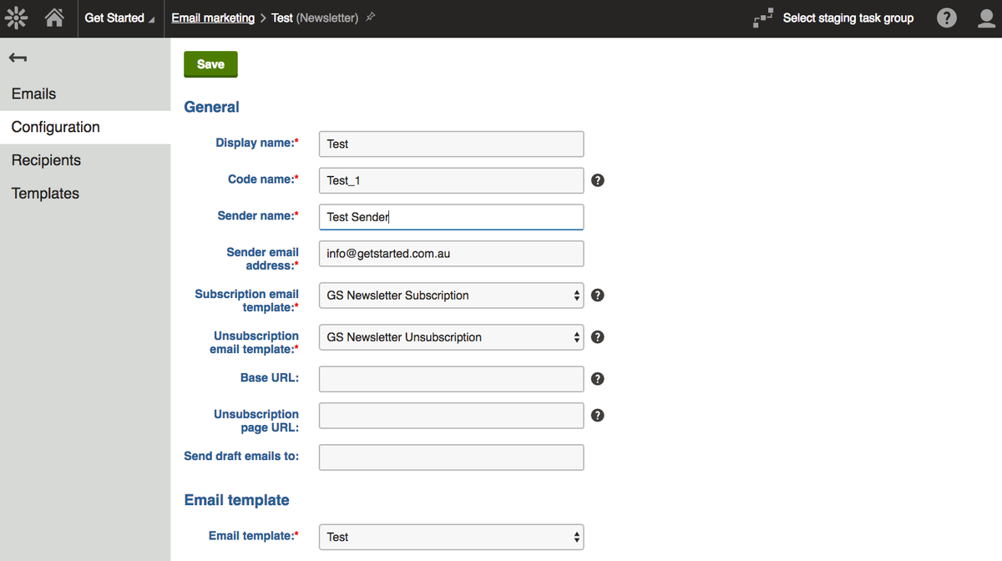Open the Select staging task group icon
The width and height of the screenshot is (1002, 561).
[x=762, y=17]
